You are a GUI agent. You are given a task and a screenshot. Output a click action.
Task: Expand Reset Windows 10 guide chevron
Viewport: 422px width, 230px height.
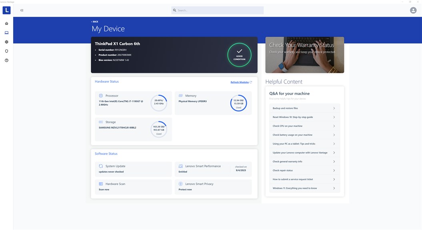coord(334,117)
